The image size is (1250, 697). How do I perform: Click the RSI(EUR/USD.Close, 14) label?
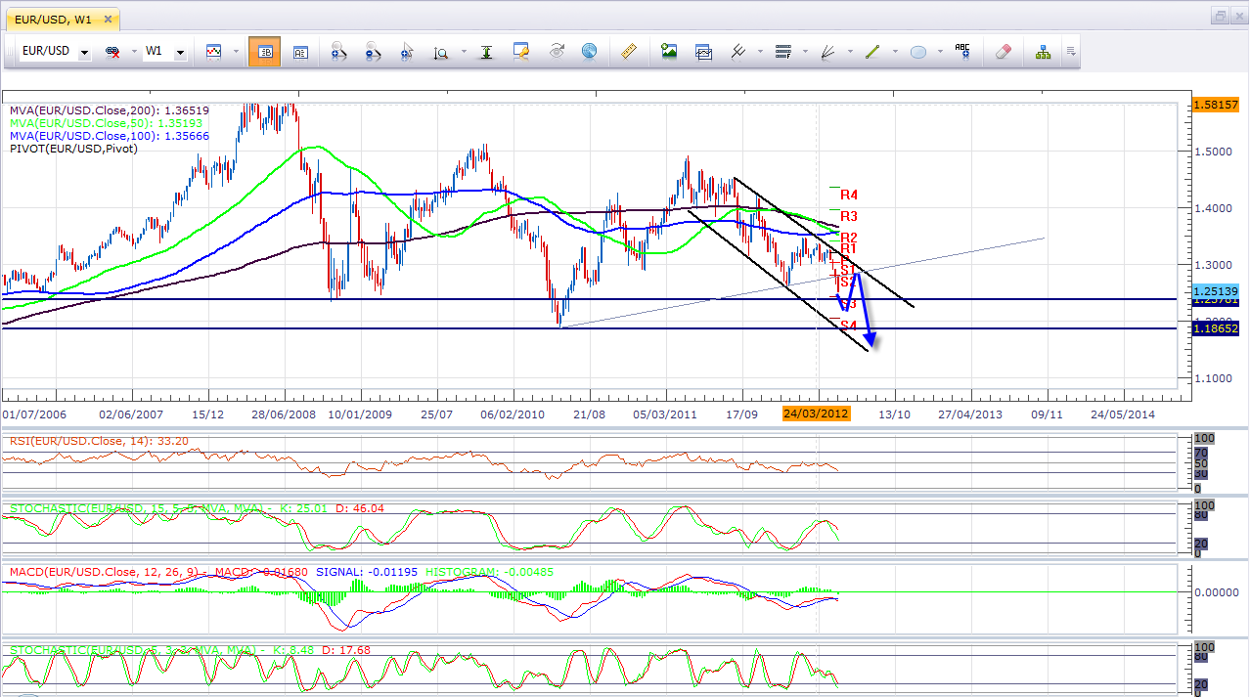pos(99,441)
